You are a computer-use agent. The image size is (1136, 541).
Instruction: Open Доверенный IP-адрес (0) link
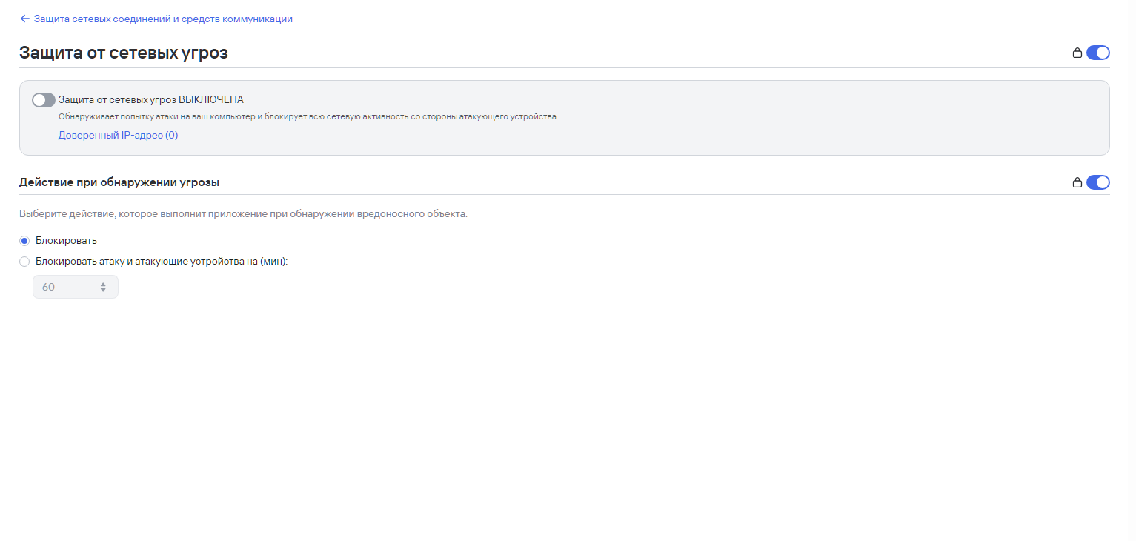click(119, 136)
